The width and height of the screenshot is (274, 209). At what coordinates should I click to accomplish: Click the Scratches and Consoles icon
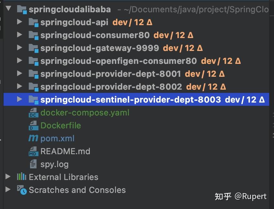[x=21, y=190]
